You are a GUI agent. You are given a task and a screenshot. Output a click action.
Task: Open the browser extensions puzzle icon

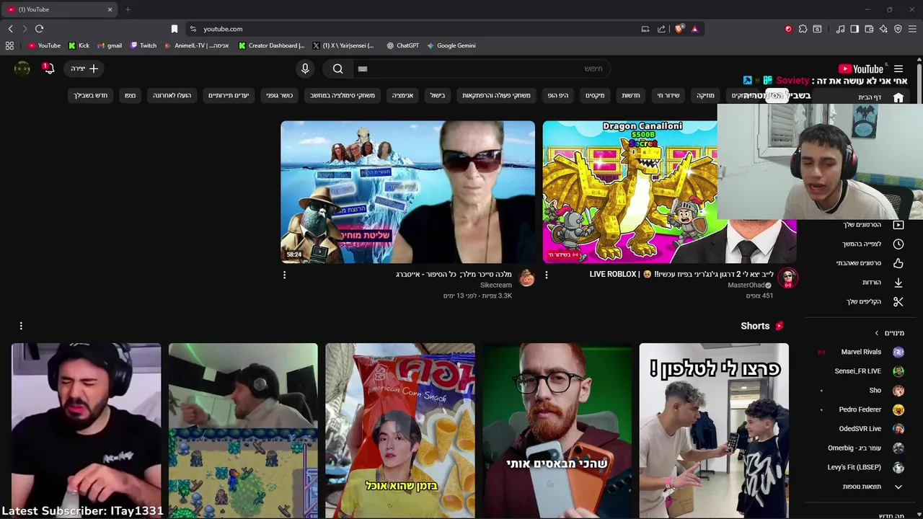pos(803,29)
